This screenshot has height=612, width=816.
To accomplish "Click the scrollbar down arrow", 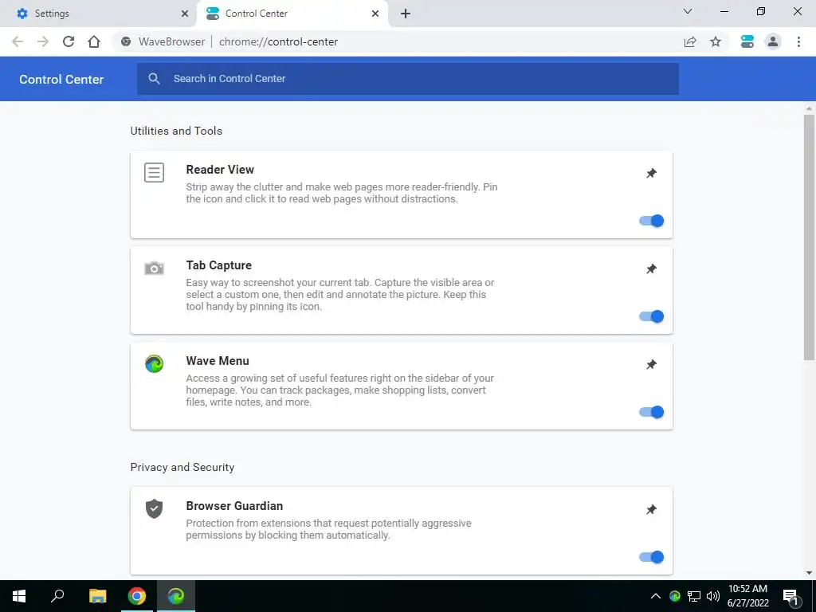I will (x=809, y=573).
